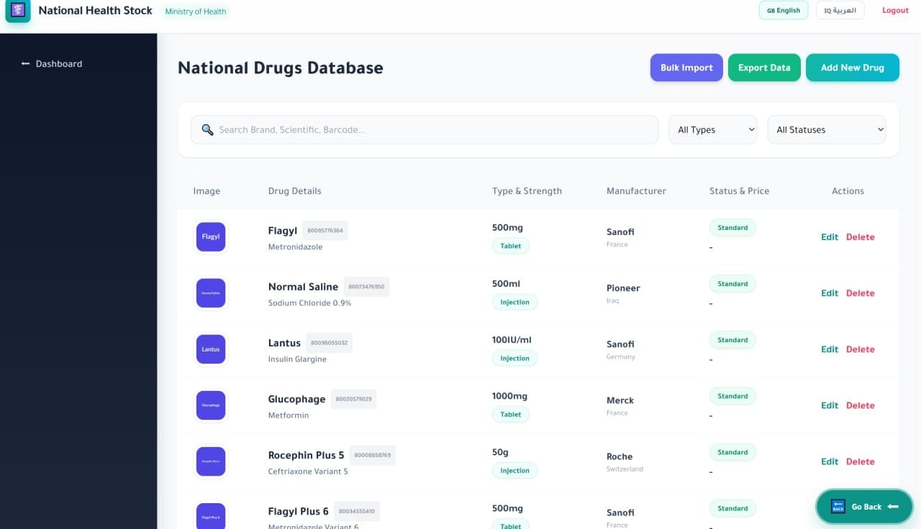Open the Glucophage image thumbnail
The width and height of the screenshot is (921, 529).
click(211, 405)
